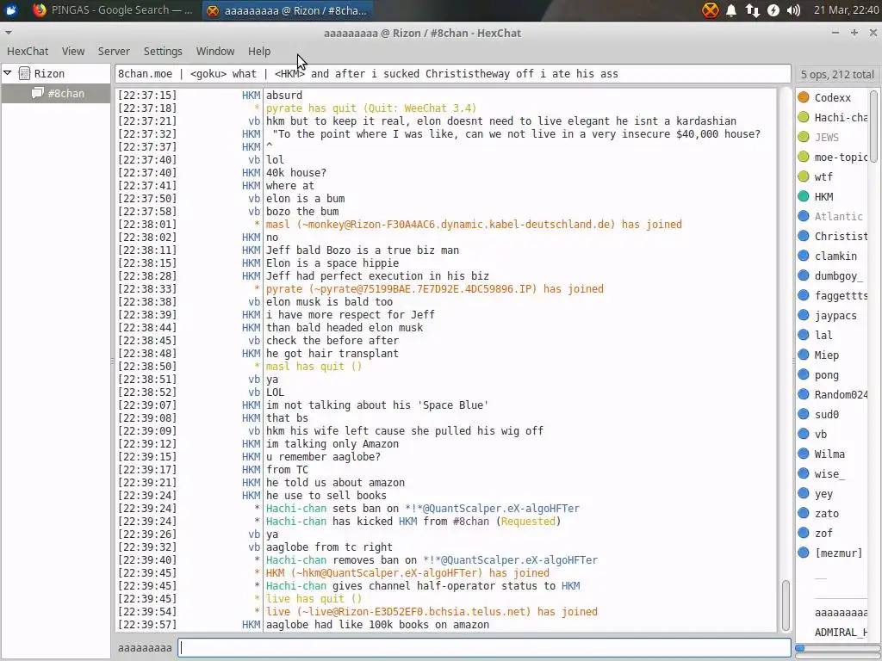Select user Wilma in user list
The width and height of the screenshot is (882, 661).
coord(833,454)
